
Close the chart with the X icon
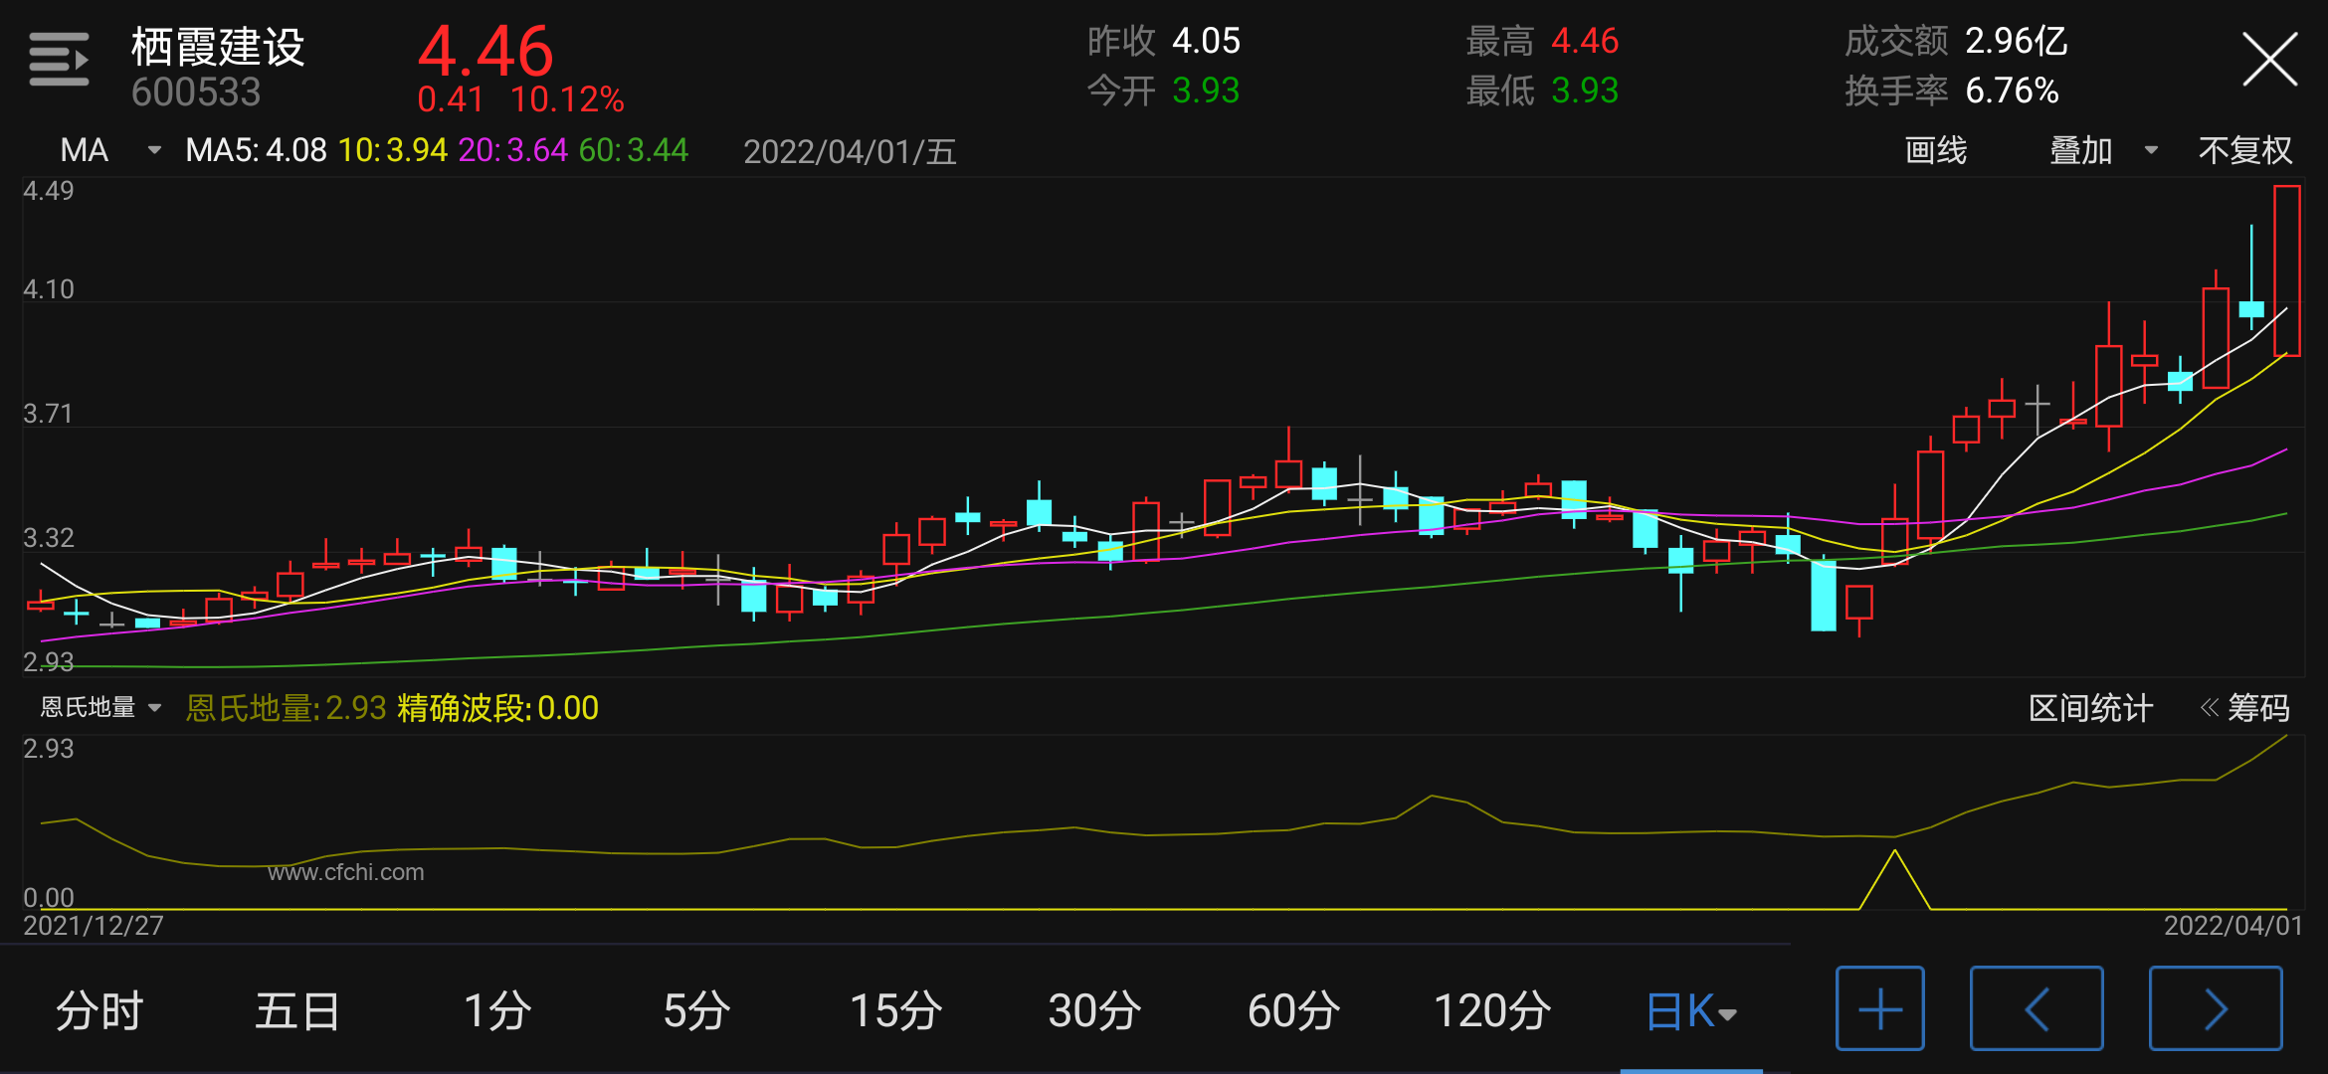click(2269, 60)
